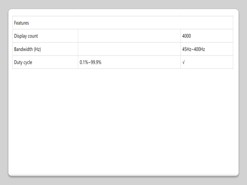The image size is (247, 185).
Task: Click the word "count" in Display count
Action: point(32,36)
